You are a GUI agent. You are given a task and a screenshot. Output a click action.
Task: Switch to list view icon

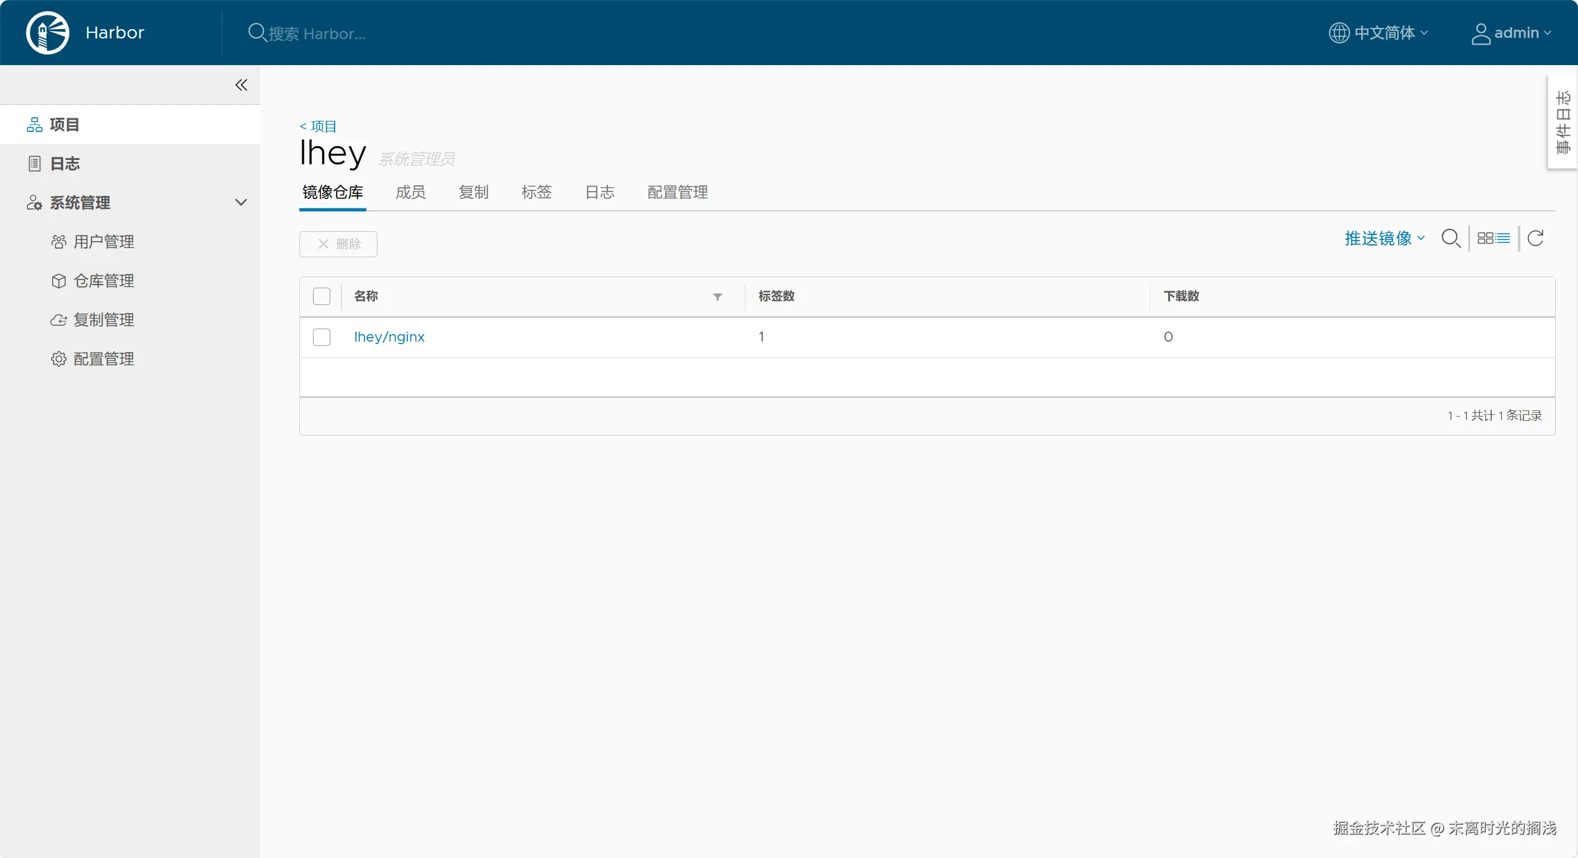[1503, 239]
